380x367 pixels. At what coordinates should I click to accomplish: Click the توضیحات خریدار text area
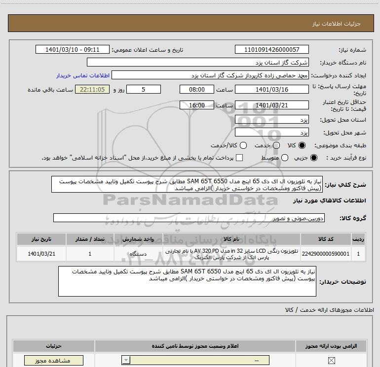[187, 281]
